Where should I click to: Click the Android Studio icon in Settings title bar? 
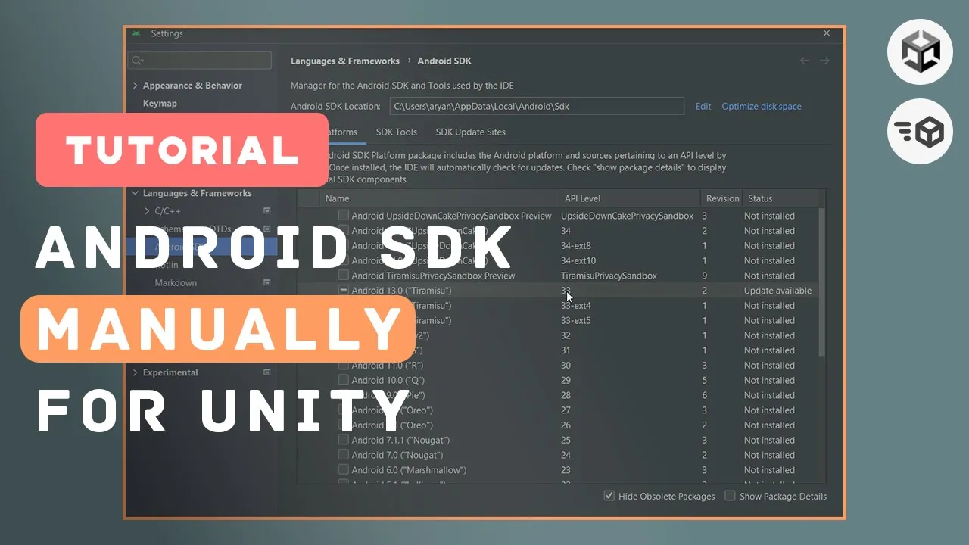point(136,33)
